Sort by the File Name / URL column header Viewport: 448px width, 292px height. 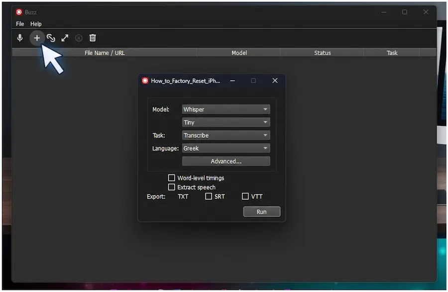[105, 53]
